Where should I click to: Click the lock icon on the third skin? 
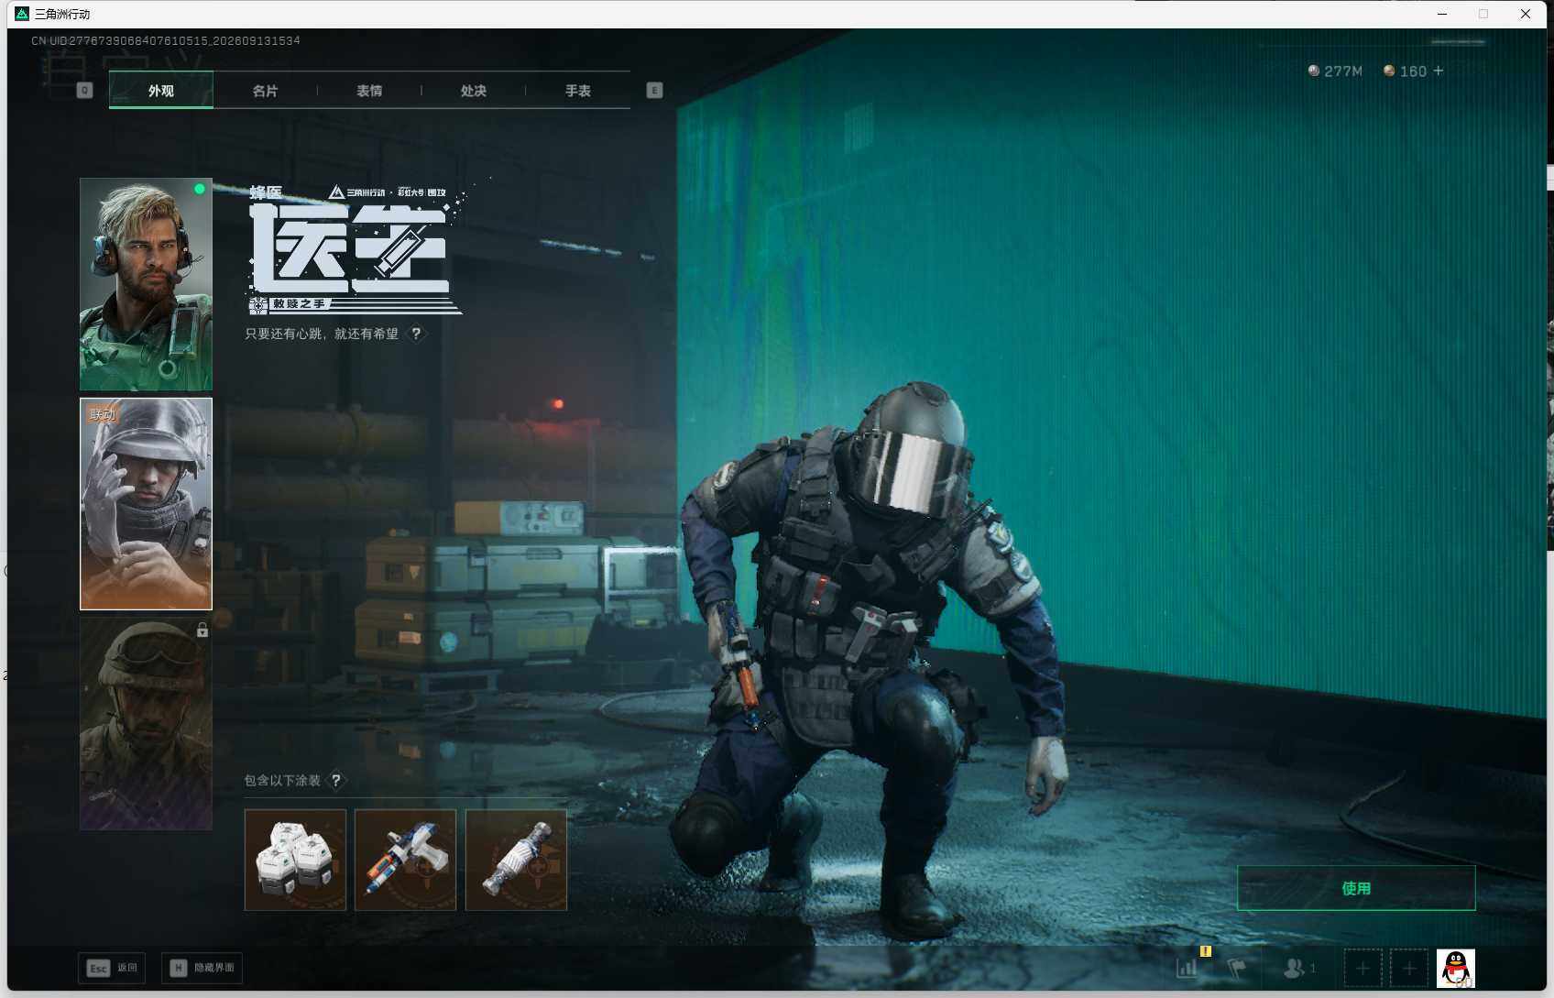(202, 630)
